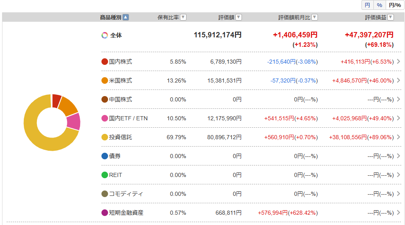
Task: Click the 投資信託 yellow circle icon
Action: pos(105,137)
